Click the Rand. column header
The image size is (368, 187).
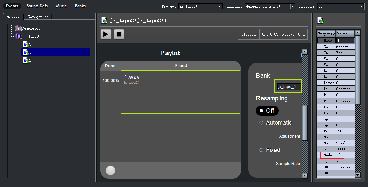pyautogui.click(x=111, y=66)
